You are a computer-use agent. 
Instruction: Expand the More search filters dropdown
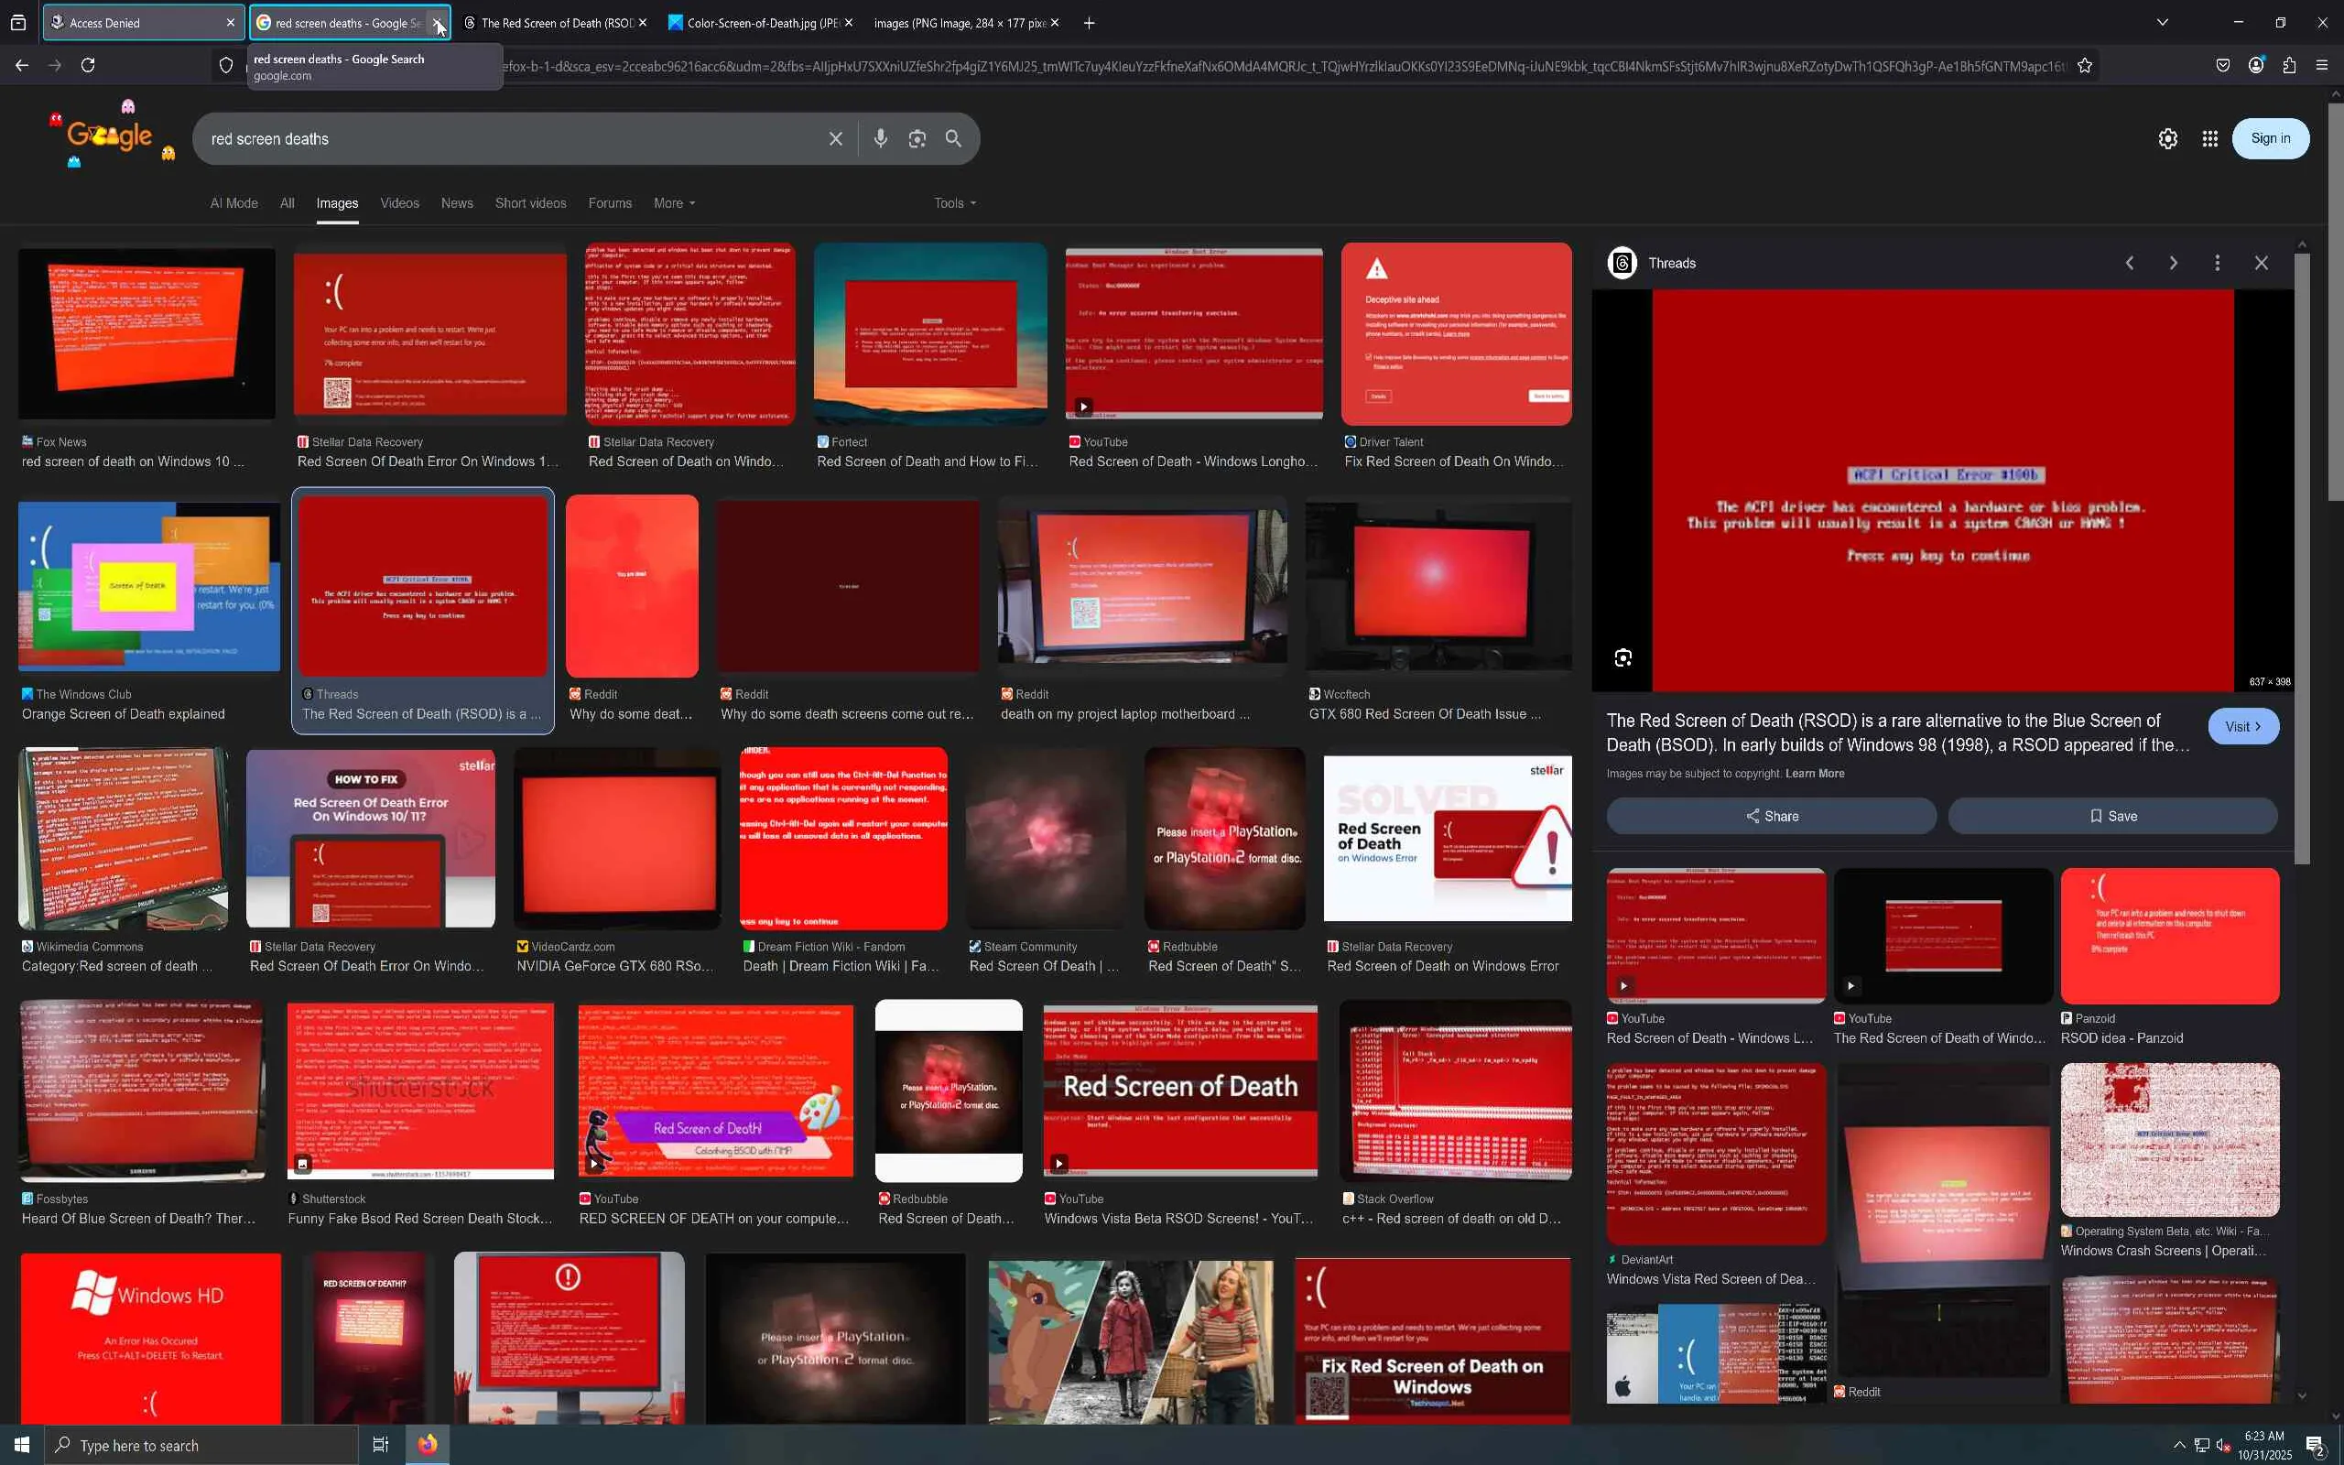674,203
